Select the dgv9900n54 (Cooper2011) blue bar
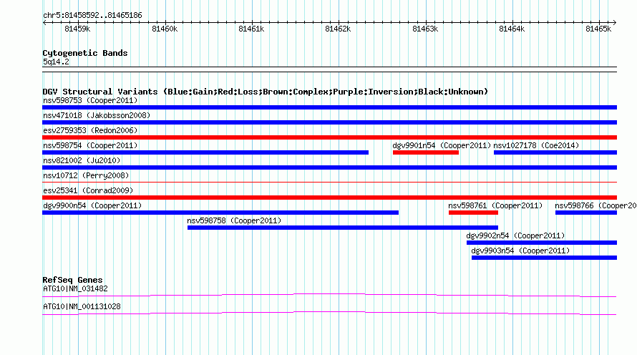This screenshot has height=355, width=637. click(x=220, y=213)
